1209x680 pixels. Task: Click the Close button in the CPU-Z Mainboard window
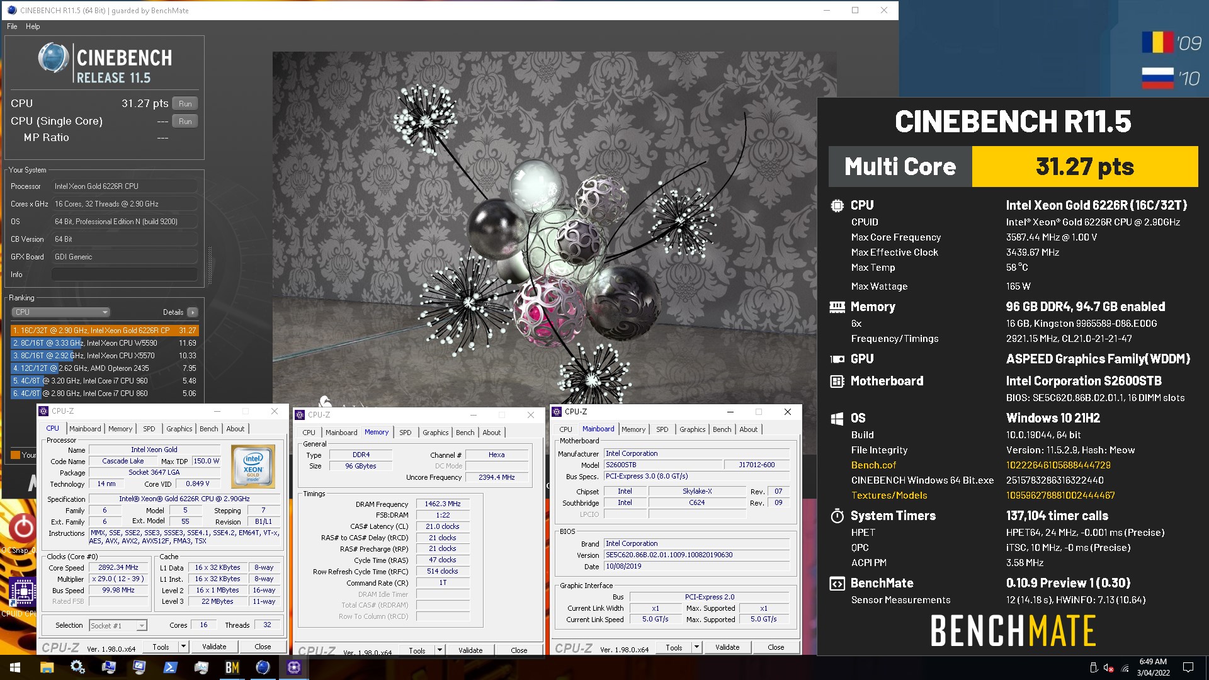pos(776,647)
